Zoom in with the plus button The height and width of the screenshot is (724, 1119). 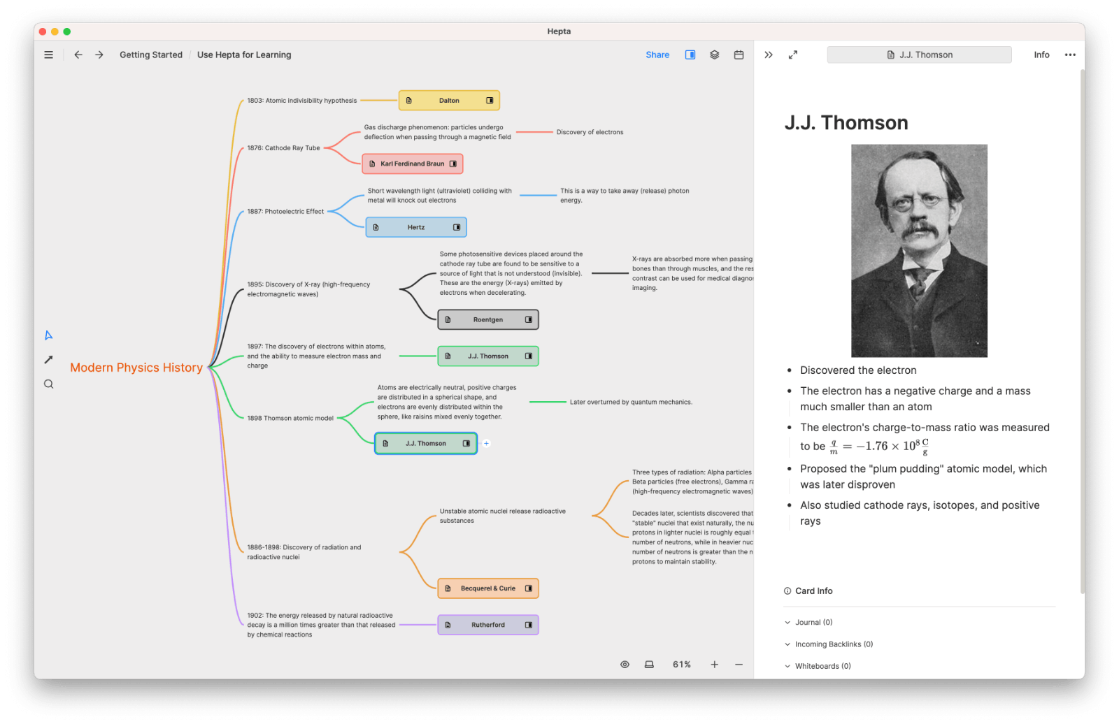click(714, 665)
